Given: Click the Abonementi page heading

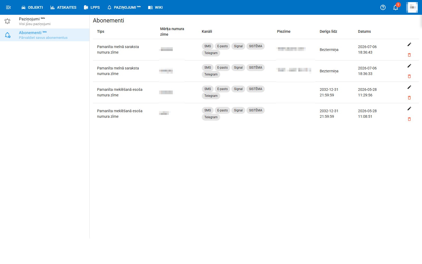Looking at the screenshot, I should [x=108, y=21].
